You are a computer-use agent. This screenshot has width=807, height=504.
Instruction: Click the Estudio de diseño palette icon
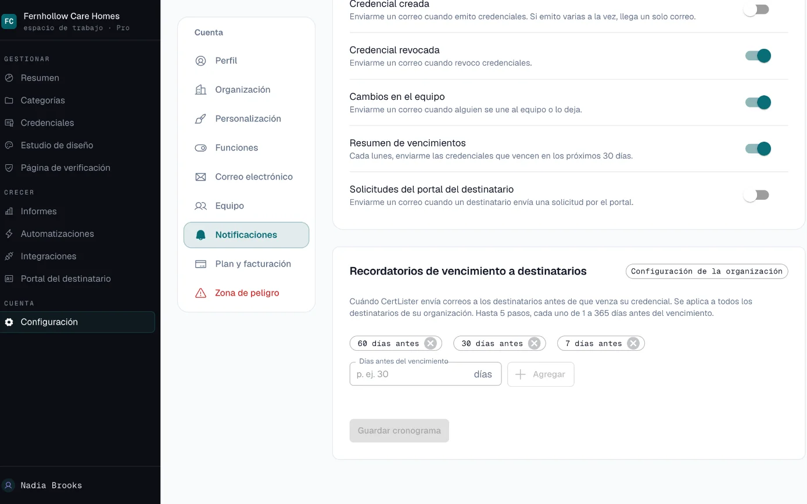(9, 145)
